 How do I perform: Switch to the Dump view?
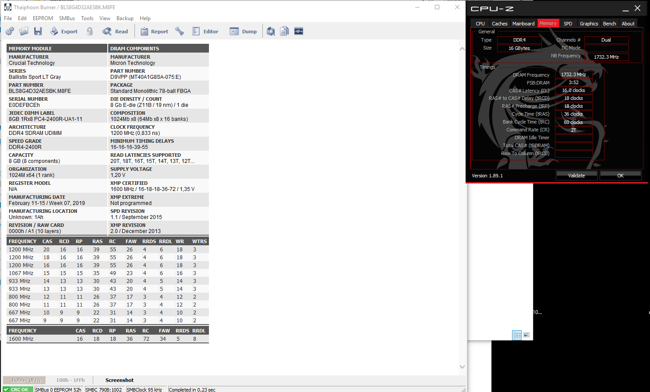point(243,31)
